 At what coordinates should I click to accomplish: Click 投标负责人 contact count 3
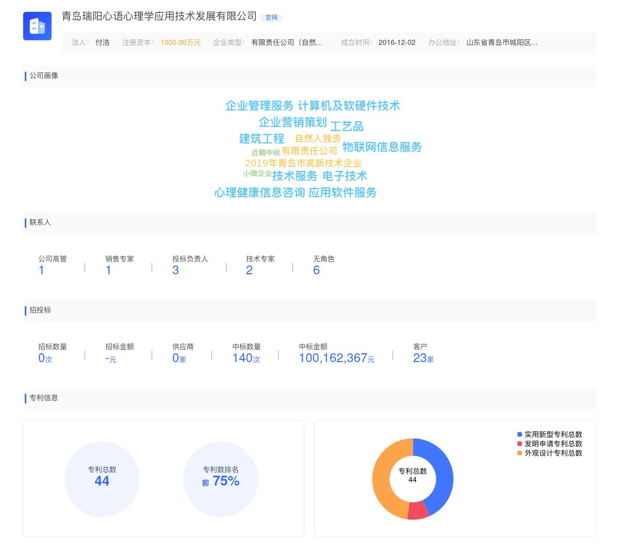175,270
